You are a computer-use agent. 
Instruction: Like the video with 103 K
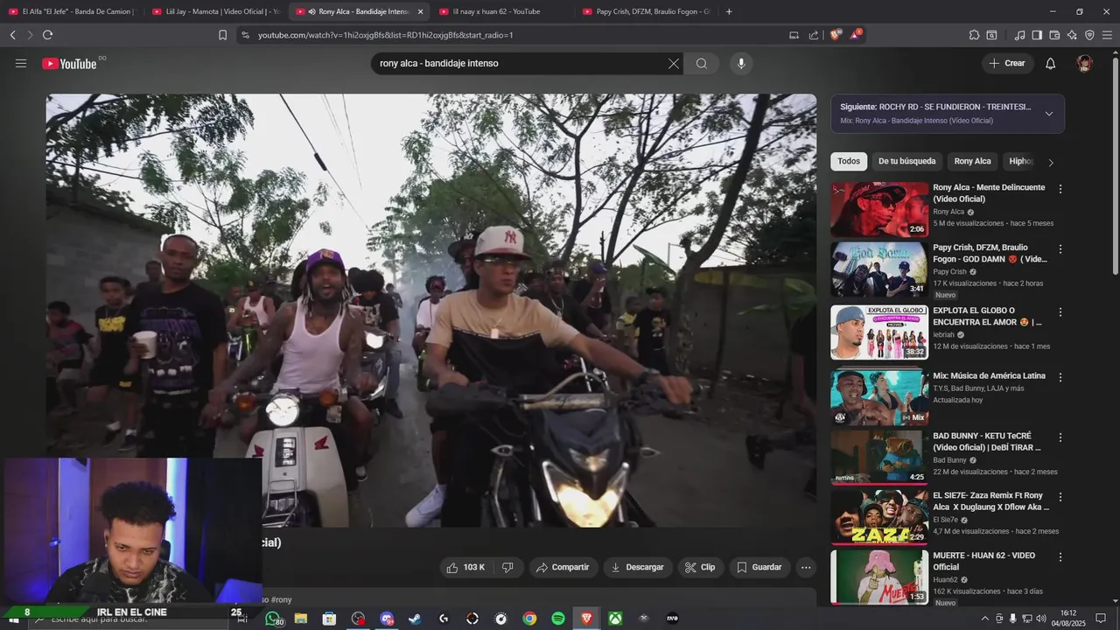[465, 567]
